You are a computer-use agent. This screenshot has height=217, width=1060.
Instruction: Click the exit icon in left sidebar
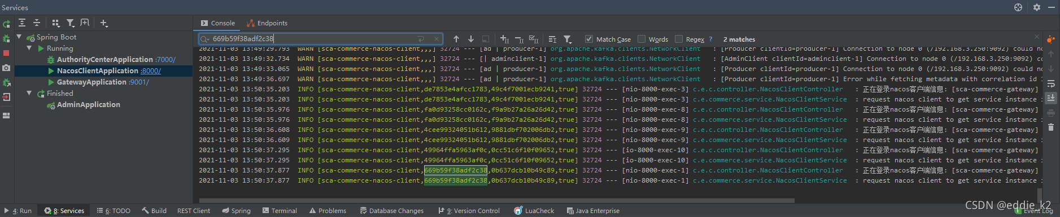pyautogui.click(x=6, y=97)
